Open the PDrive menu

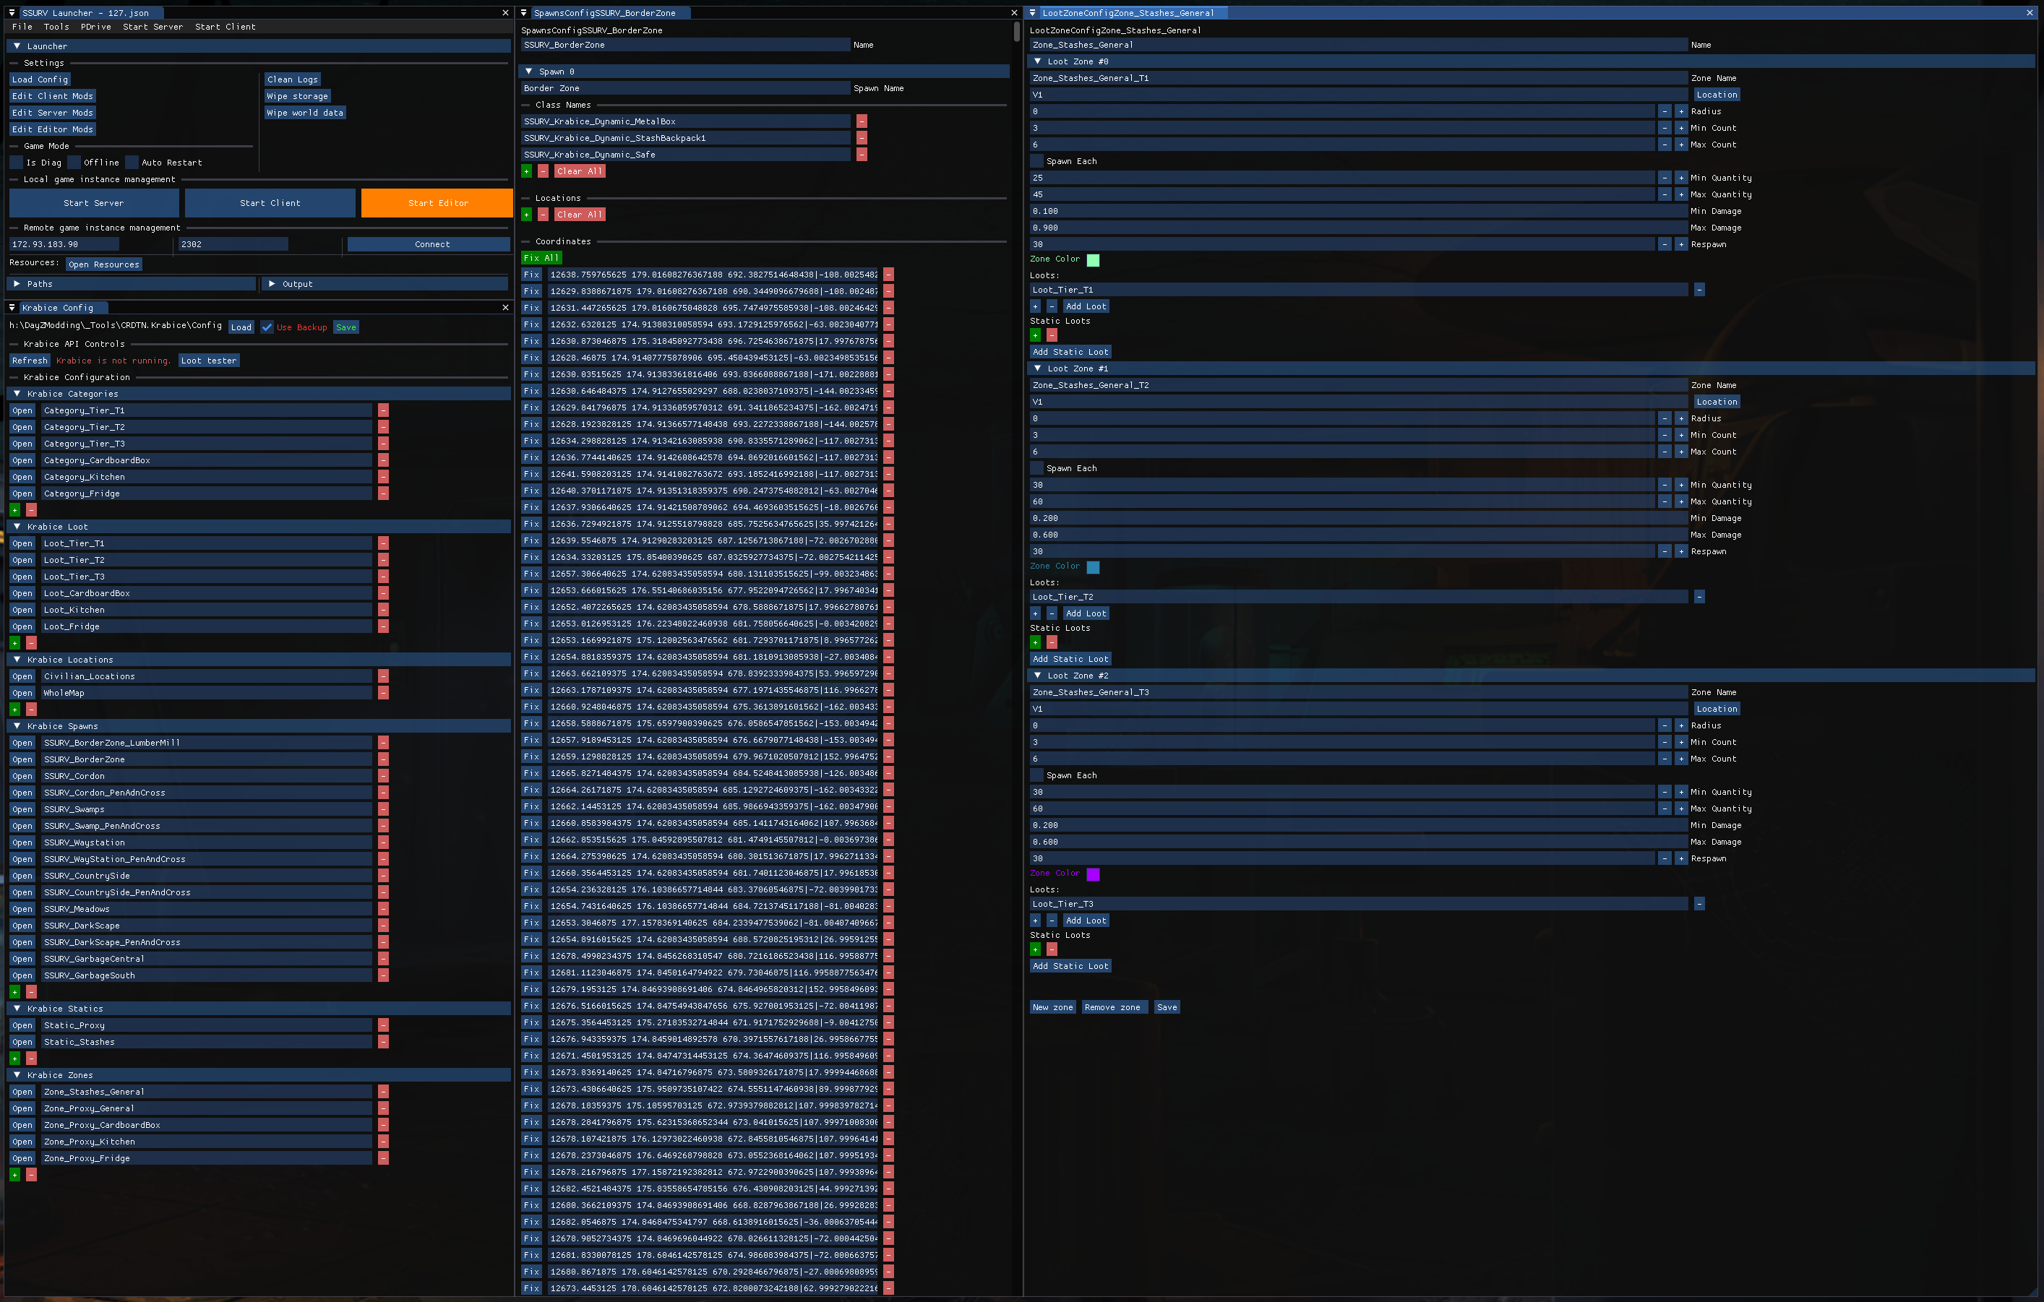click(x=96, y=27)
